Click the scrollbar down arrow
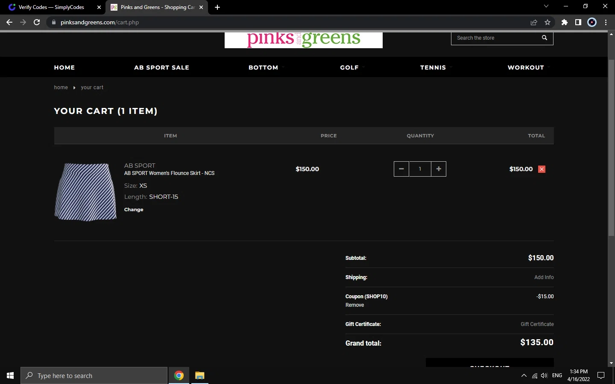 (611, 363)
